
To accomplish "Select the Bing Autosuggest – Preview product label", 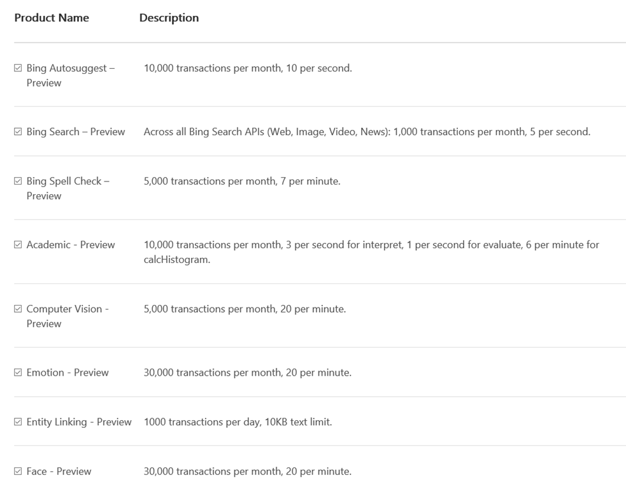I will click(71, 75).
